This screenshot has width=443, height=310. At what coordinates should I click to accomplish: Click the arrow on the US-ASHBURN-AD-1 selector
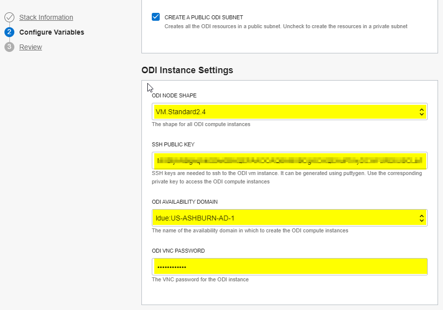[421, 218]
